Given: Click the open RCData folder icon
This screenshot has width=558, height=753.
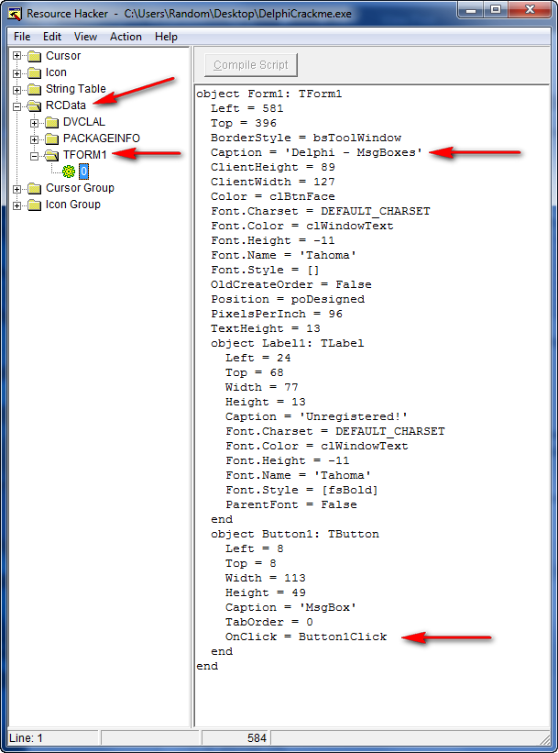Looking at the screenshot, I should [35, 105].
